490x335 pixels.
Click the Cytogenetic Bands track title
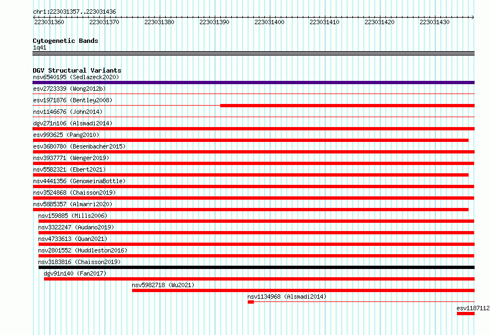pyautogui.click(x=66, y=41)
